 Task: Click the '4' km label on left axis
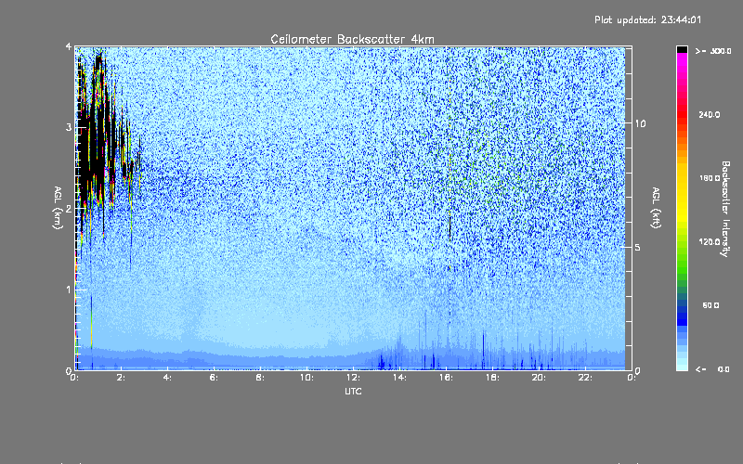69,46
